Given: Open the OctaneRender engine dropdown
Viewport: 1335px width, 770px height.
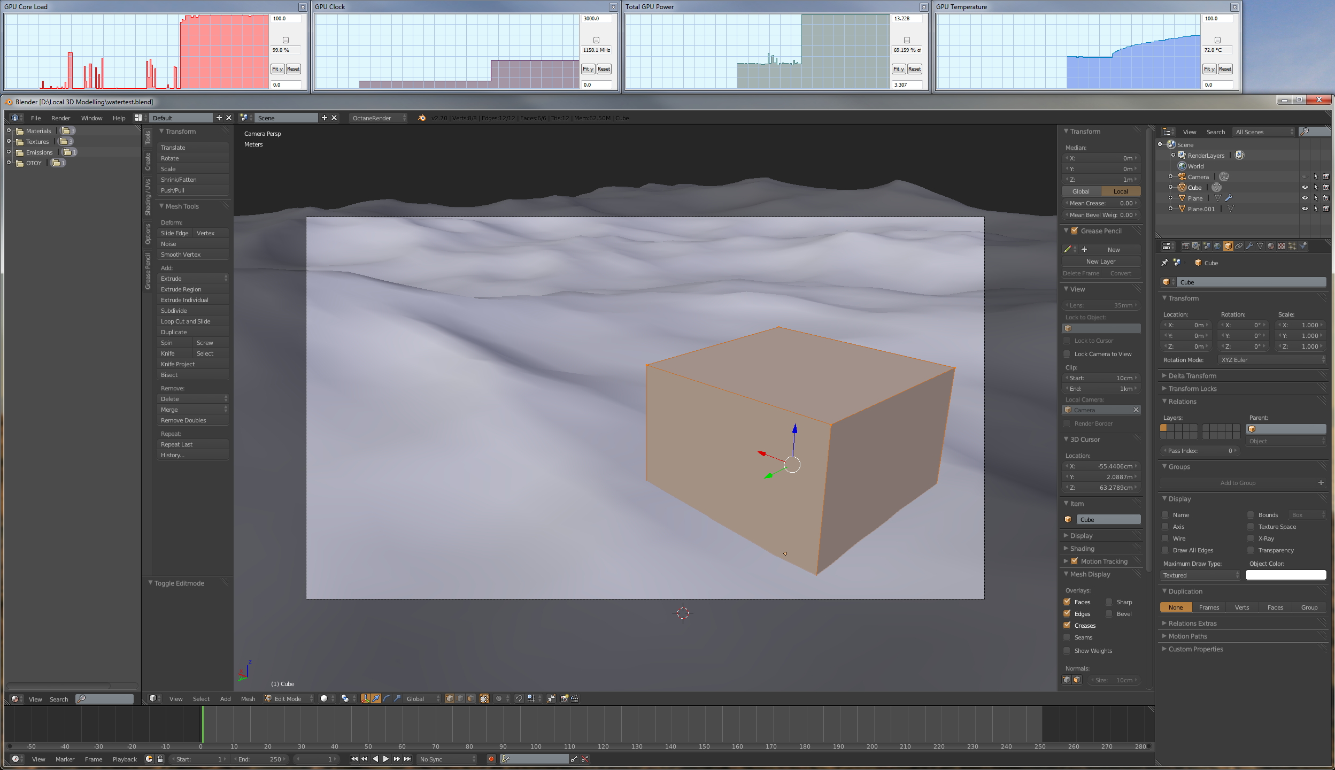Looking at the screenshot, I should coord(377,118).
